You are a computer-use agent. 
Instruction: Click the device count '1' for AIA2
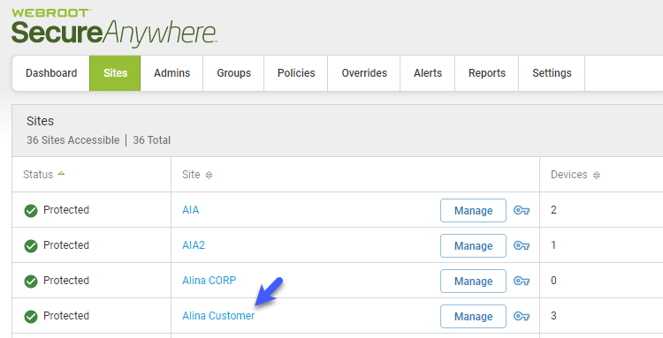pos(553,245)
